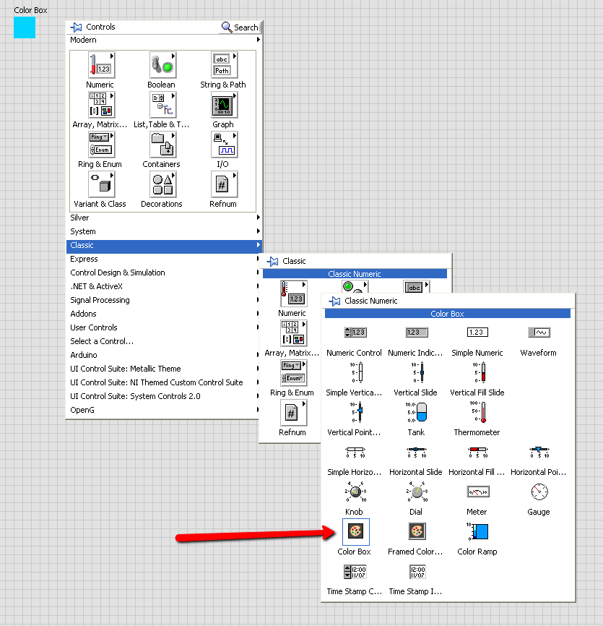Open the Graph palette

[x=224, y=105]
